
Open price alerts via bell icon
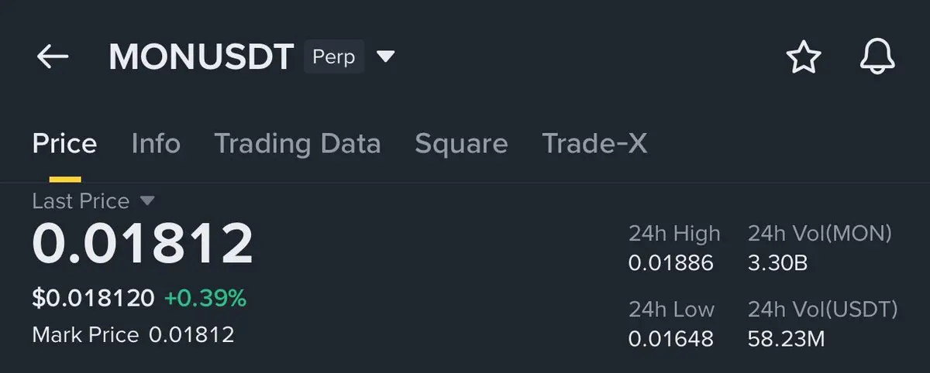[x=877, y=56]
